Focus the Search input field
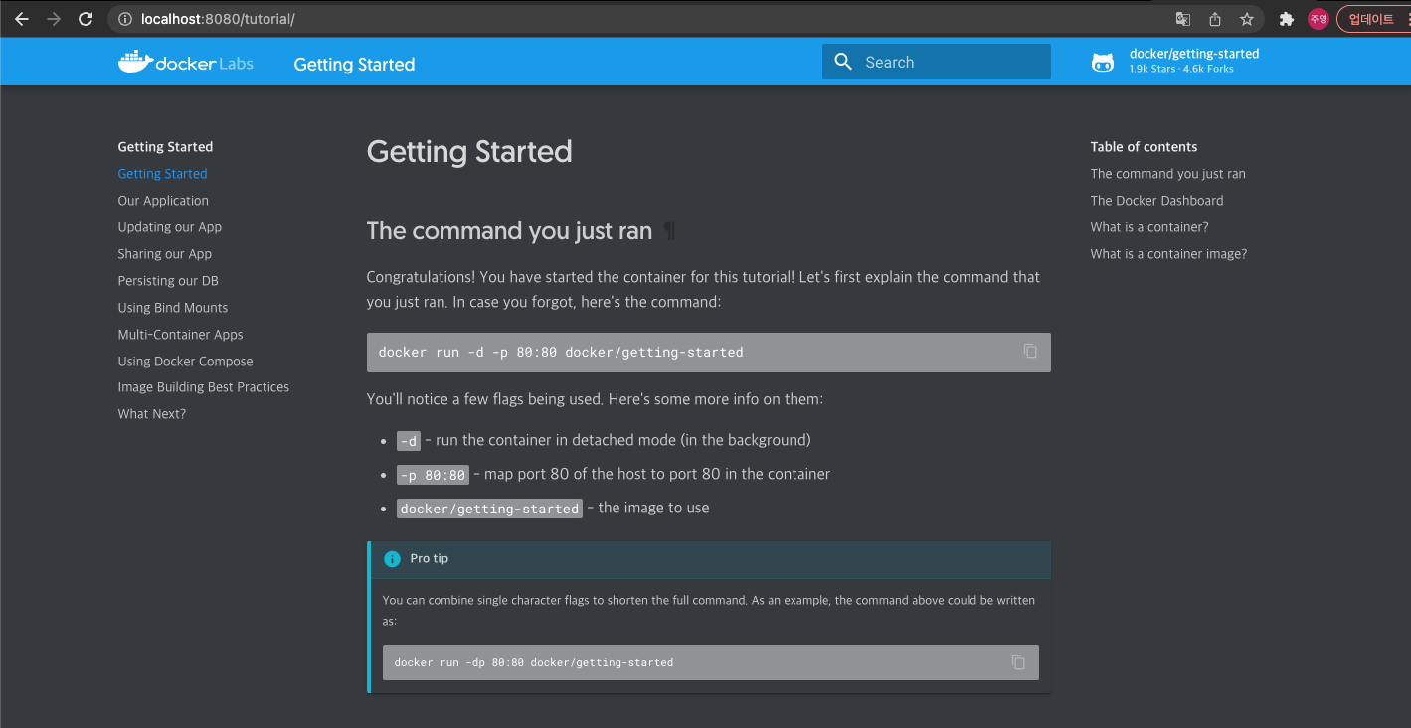The height and width of the screenshot is (728, 1411). coord(937,62)
